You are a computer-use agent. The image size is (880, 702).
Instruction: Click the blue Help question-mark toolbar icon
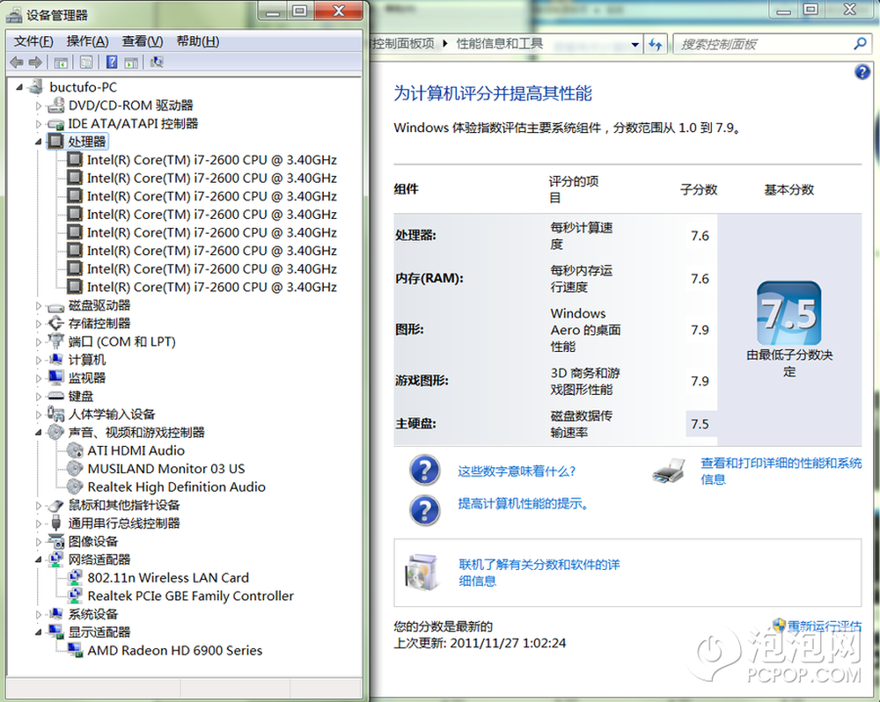tap(112, 62)
